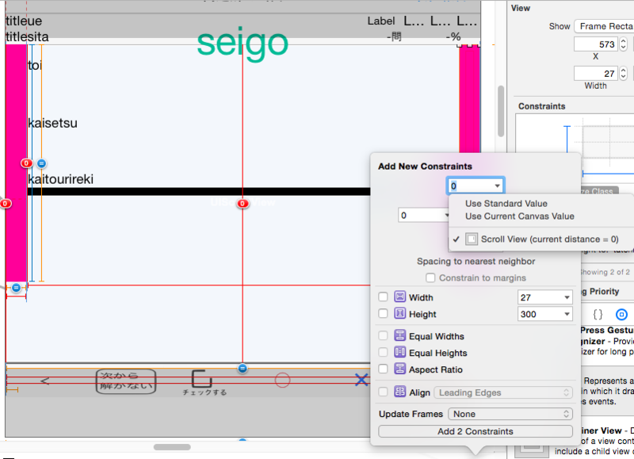Click the -問 label in header
The height and width of the screenshot is (459, 634).
pos(394,36)
